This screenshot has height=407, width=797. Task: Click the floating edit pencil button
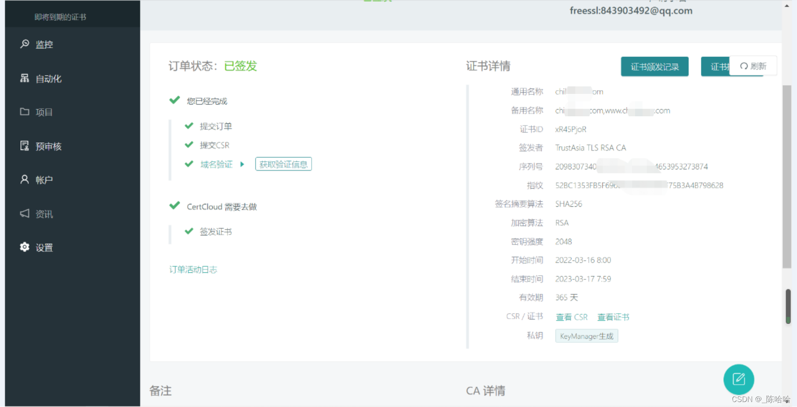(738, 379)
